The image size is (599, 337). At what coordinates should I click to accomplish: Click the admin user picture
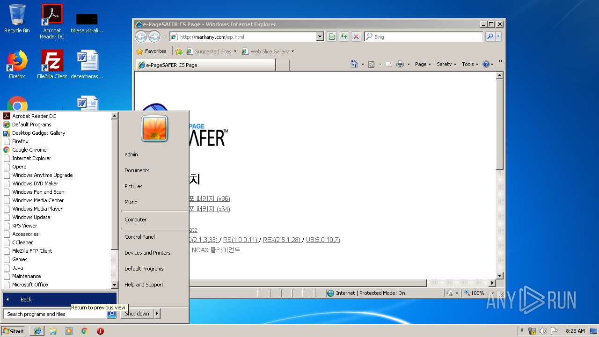pyautogui.click(x=154, y=129)
